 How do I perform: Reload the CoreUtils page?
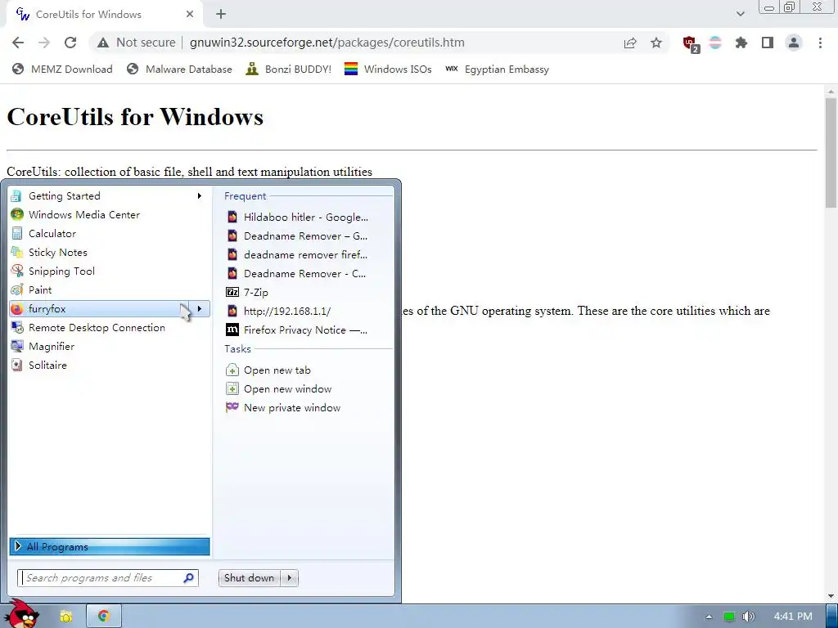tap(70, 43)
